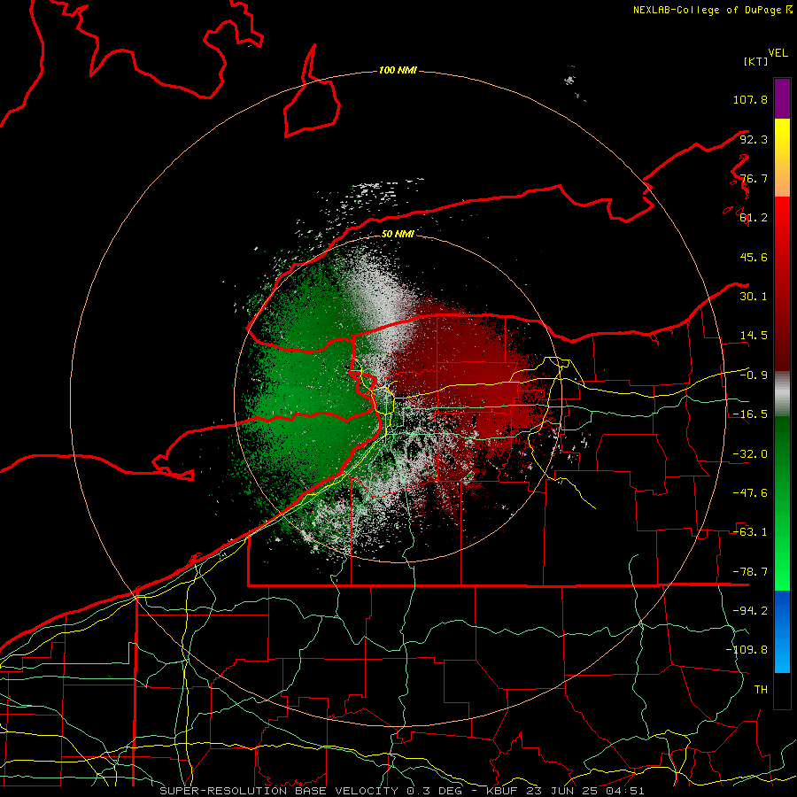The height and width of the screenshot is (797, 797).
Task: Click the 61.2 legend value
Action: tap(754, 218)
